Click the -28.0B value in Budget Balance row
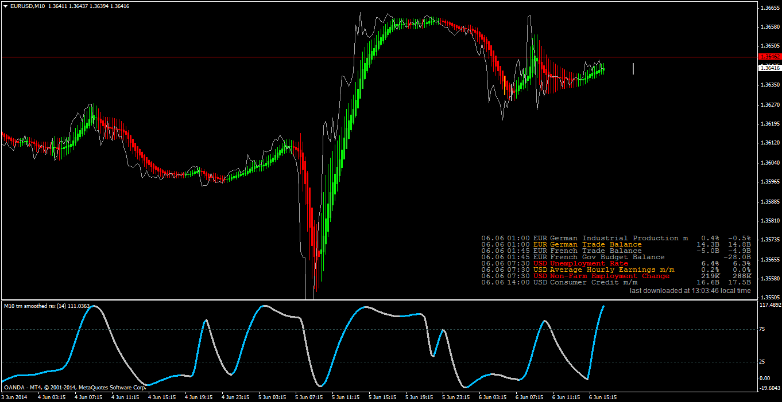The height and width of the screenshot is (402, 782). [x=737, y=257]
